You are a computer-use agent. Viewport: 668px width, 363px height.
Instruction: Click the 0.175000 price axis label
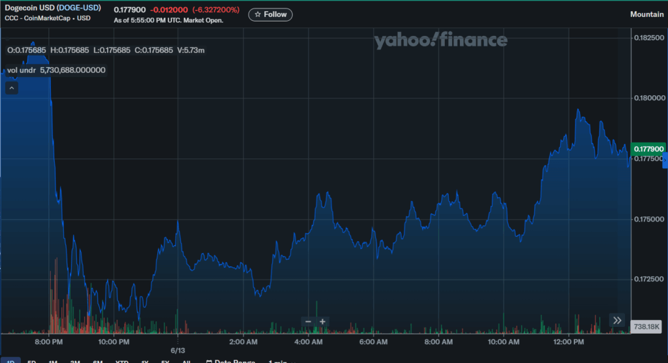649,219
